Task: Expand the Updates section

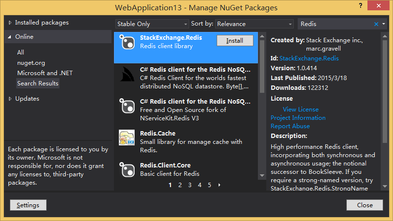Action: click(10, 99)
